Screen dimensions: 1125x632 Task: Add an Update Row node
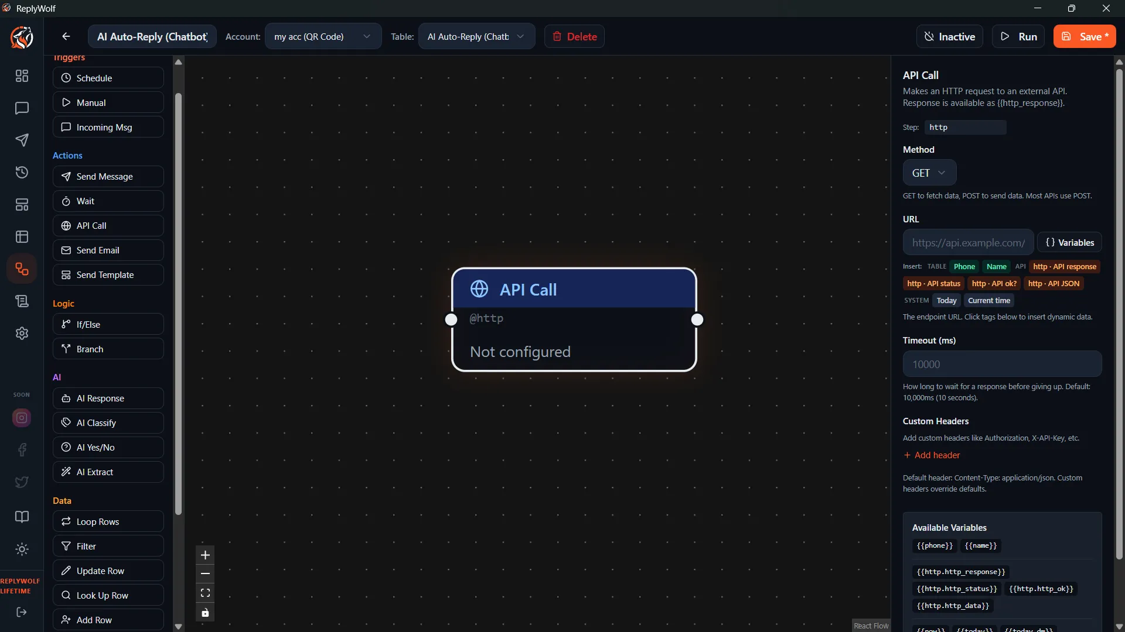[x=108, y=571]
